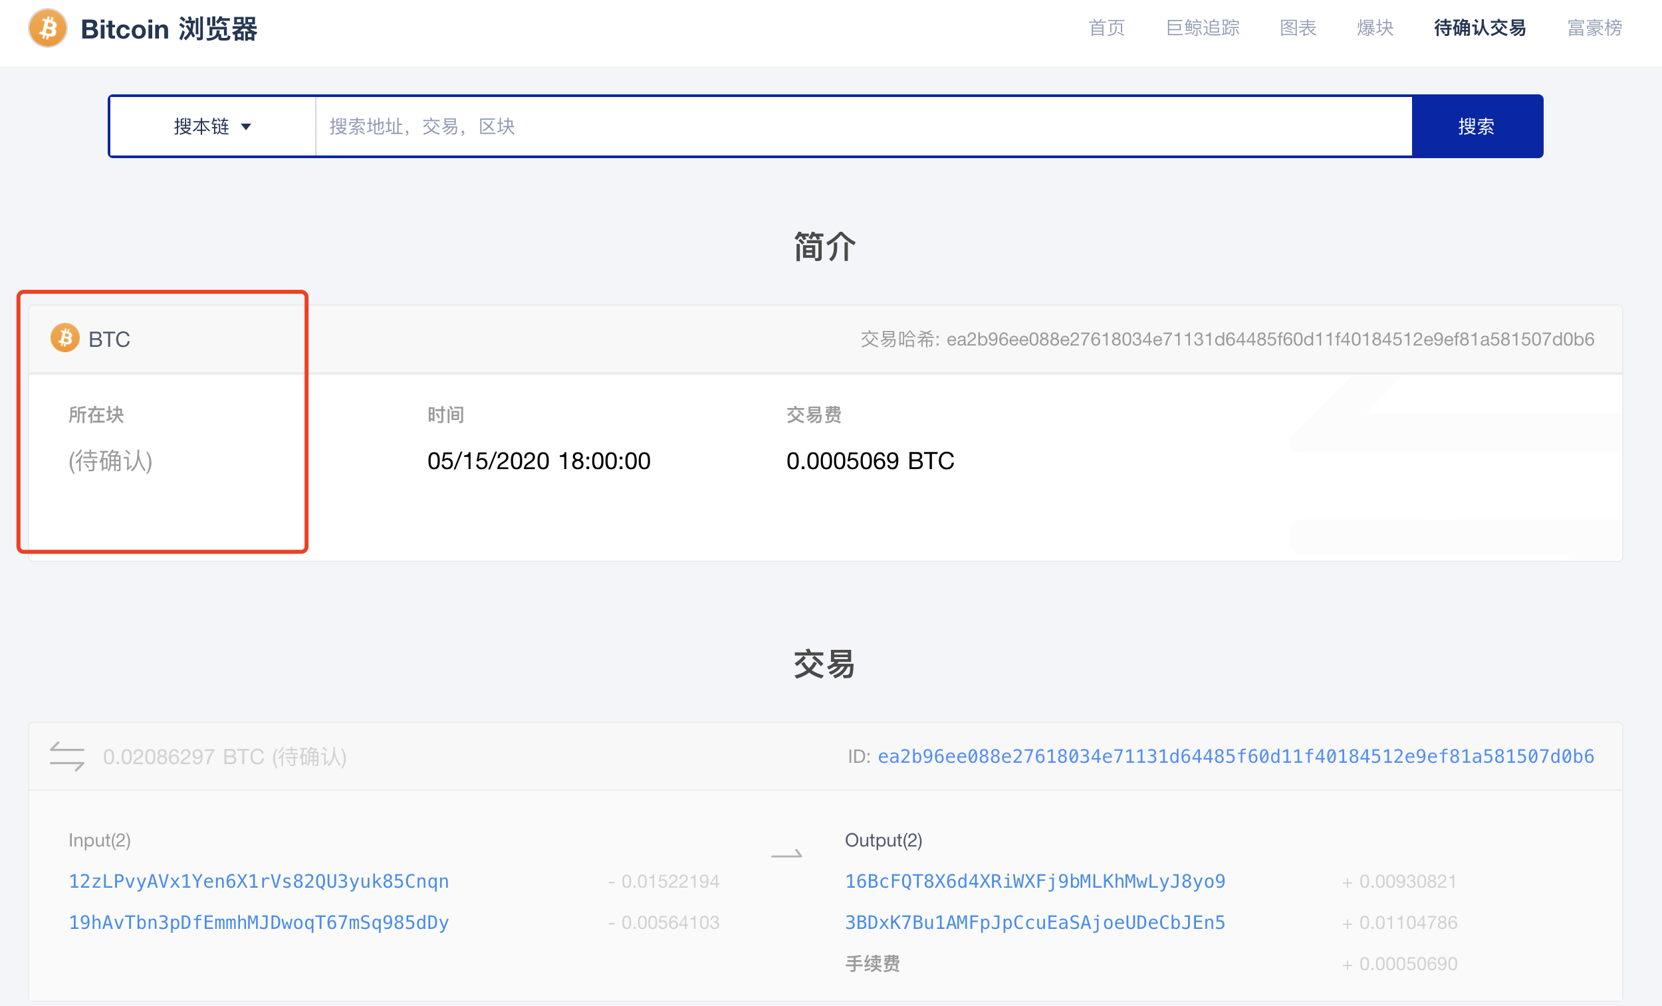Viewport: 1662px width, 1006px height.
Task: Click the 时间 label
Action: pyautogui.click(x=446, y=415)
